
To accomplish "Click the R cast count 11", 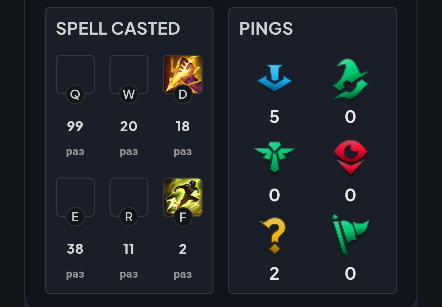I will (x=129, y=249).
